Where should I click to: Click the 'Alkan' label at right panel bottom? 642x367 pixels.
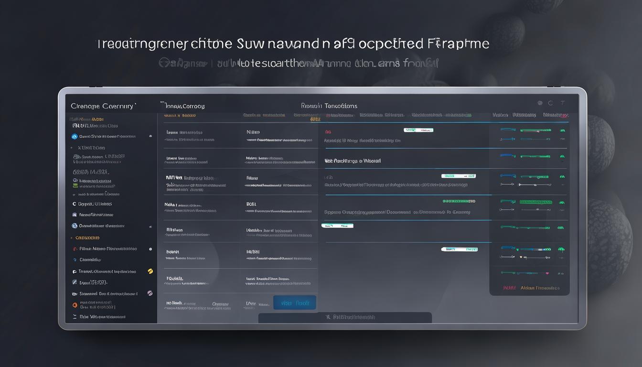point(539,288)
